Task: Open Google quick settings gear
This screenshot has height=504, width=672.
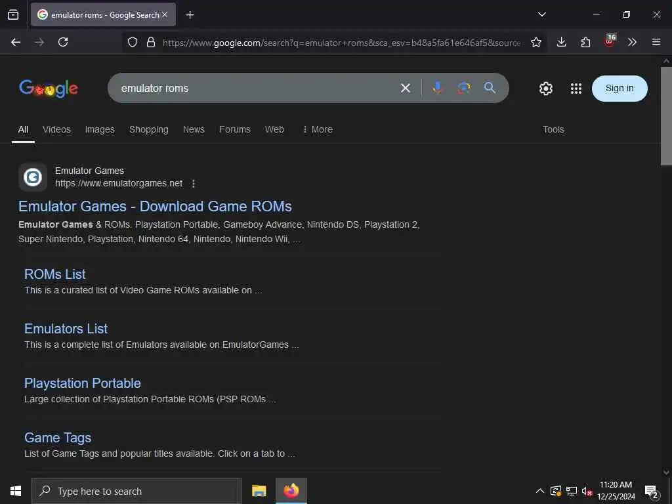Action: point(545,89)
